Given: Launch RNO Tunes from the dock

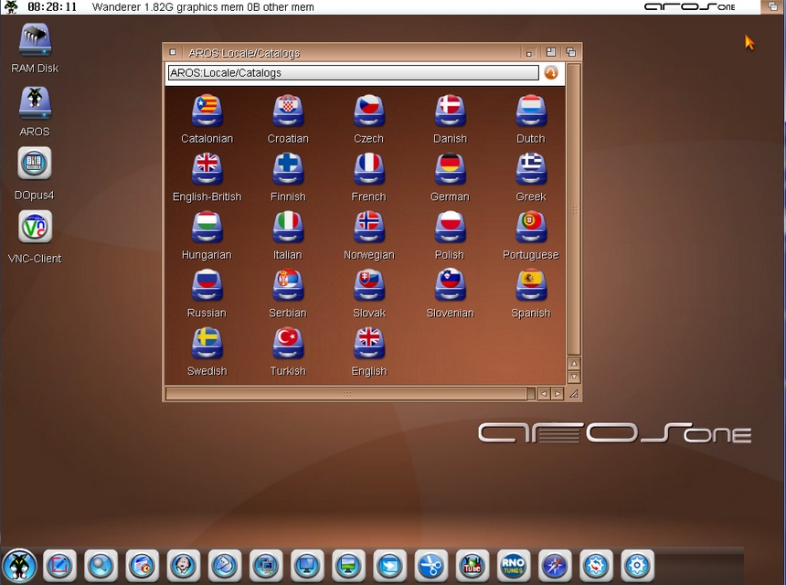Looking at the screenshot, I should (514, 566).
